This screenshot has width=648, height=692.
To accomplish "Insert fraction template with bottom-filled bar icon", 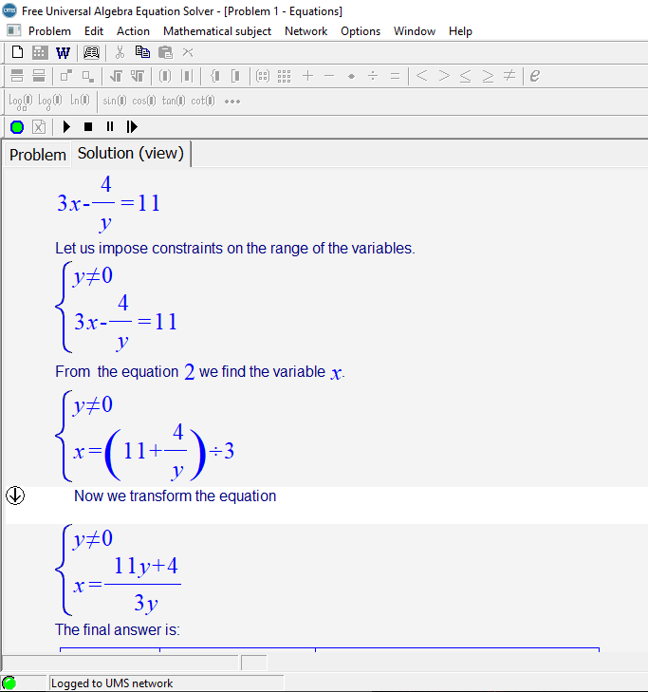I will [x=39, y=76].
